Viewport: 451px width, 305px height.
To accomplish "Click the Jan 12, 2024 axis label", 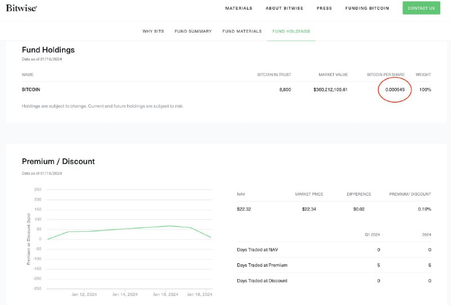I will 84,294.
